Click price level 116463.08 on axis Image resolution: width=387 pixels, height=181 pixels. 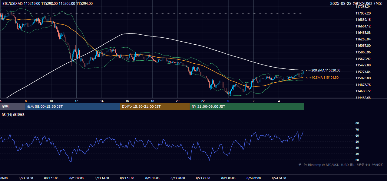coord(363,33)
